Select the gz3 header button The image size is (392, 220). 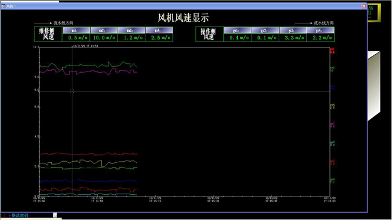pos(292,31)
